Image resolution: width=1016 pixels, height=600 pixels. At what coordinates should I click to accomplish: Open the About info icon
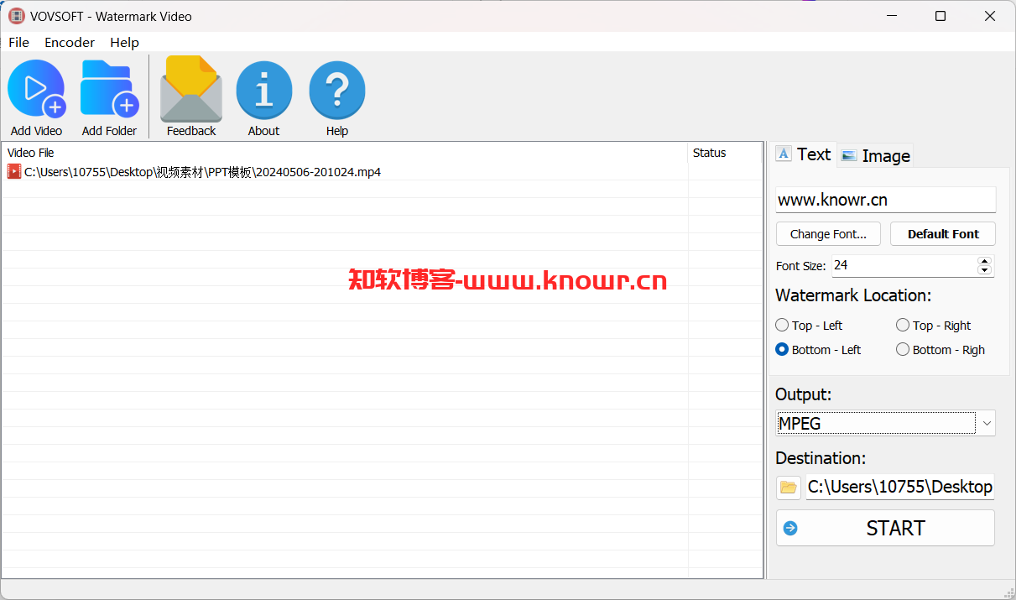point(263,89)
